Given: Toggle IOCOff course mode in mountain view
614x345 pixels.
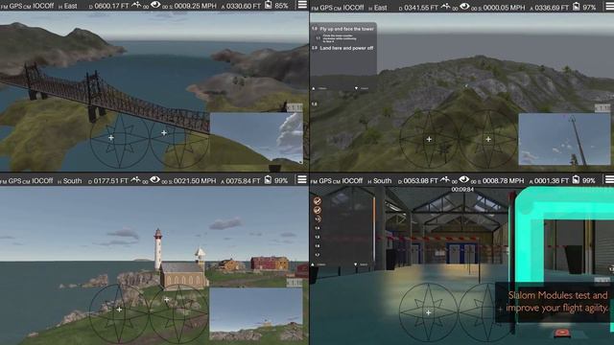Looking at the screenshot, I should tap(353, 8).
